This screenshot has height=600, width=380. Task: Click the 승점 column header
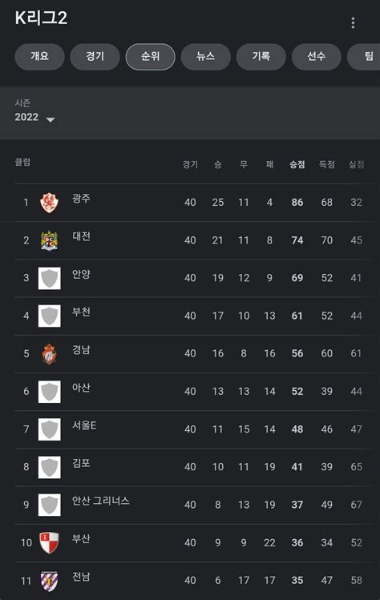pyautogui.click(x=297, y=164)
